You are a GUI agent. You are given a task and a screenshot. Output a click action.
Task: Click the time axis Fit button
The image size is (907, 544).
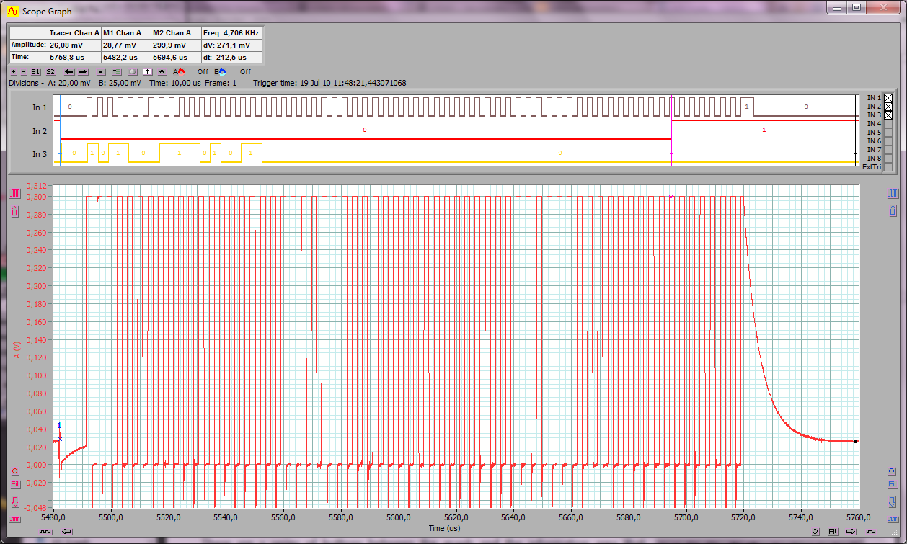click(x=832, y=532)
